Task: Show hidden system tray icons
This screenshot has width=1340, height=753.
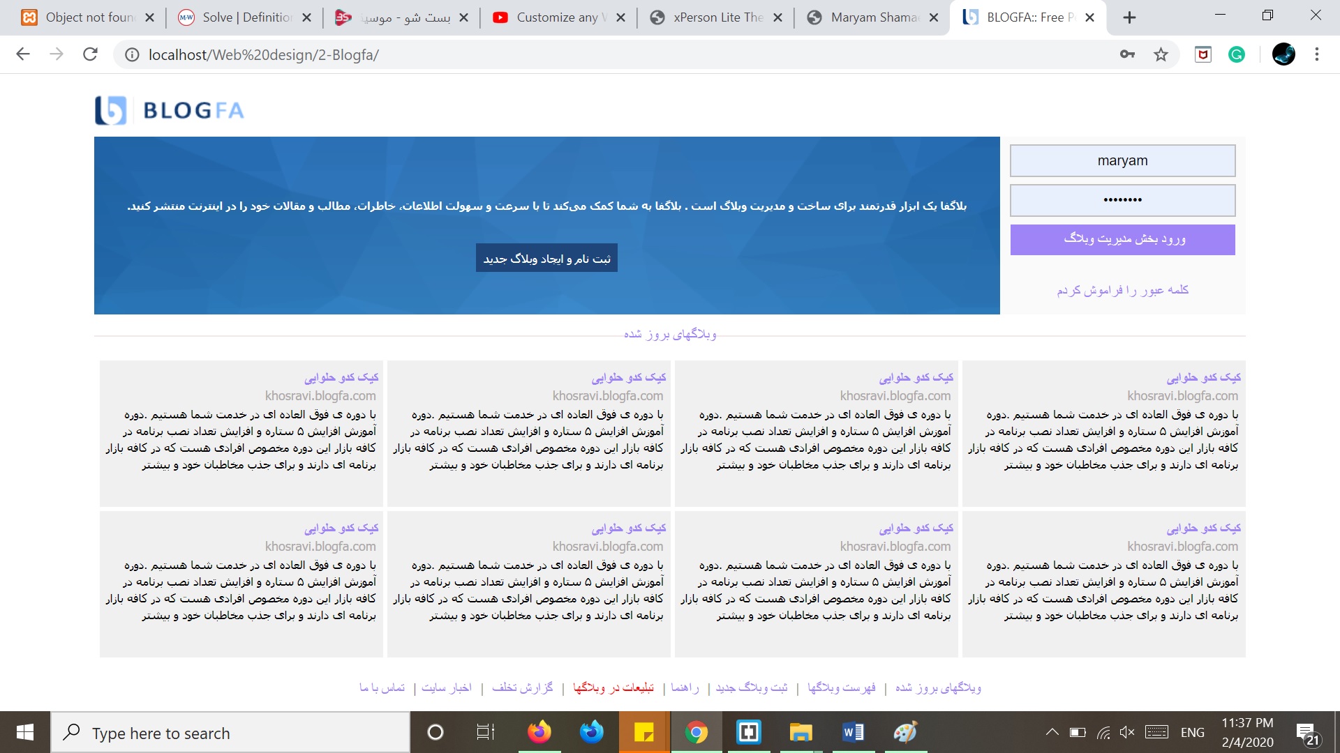Action: coord(1052,732)
